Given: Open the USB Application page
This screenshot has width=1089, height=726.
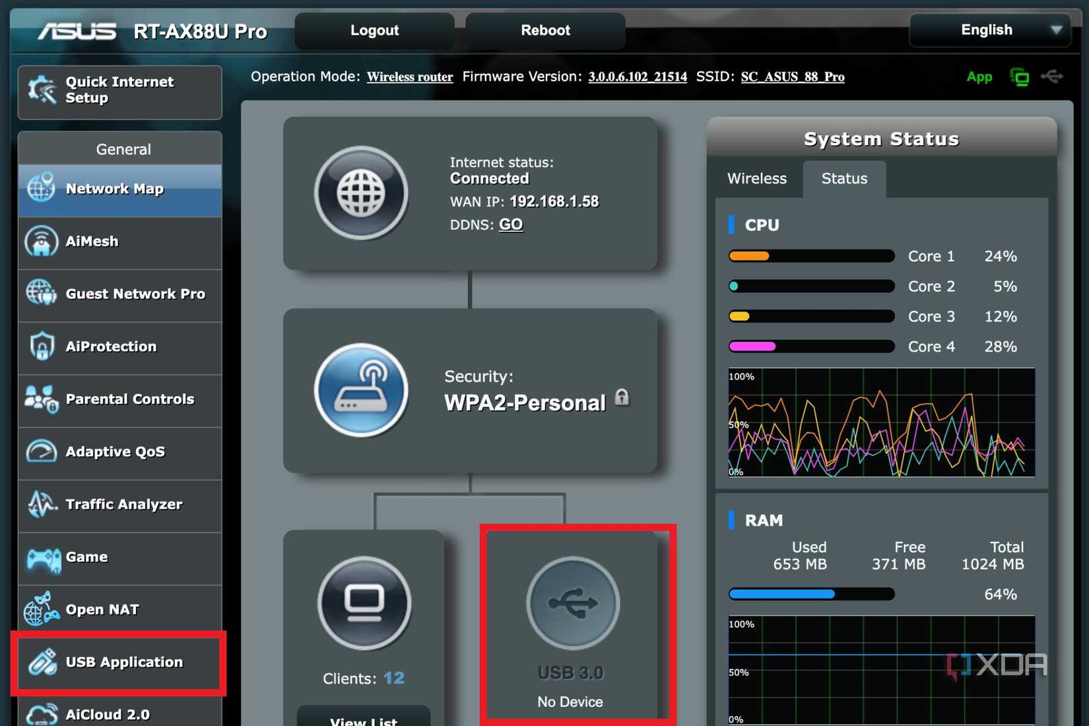Looking at the screenshot, I should coord(41,662).
